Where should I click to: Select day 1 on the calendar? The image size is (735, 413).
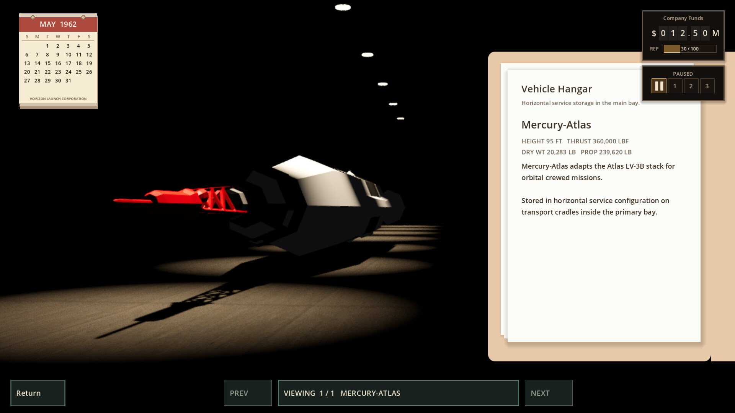click(47, 46)
